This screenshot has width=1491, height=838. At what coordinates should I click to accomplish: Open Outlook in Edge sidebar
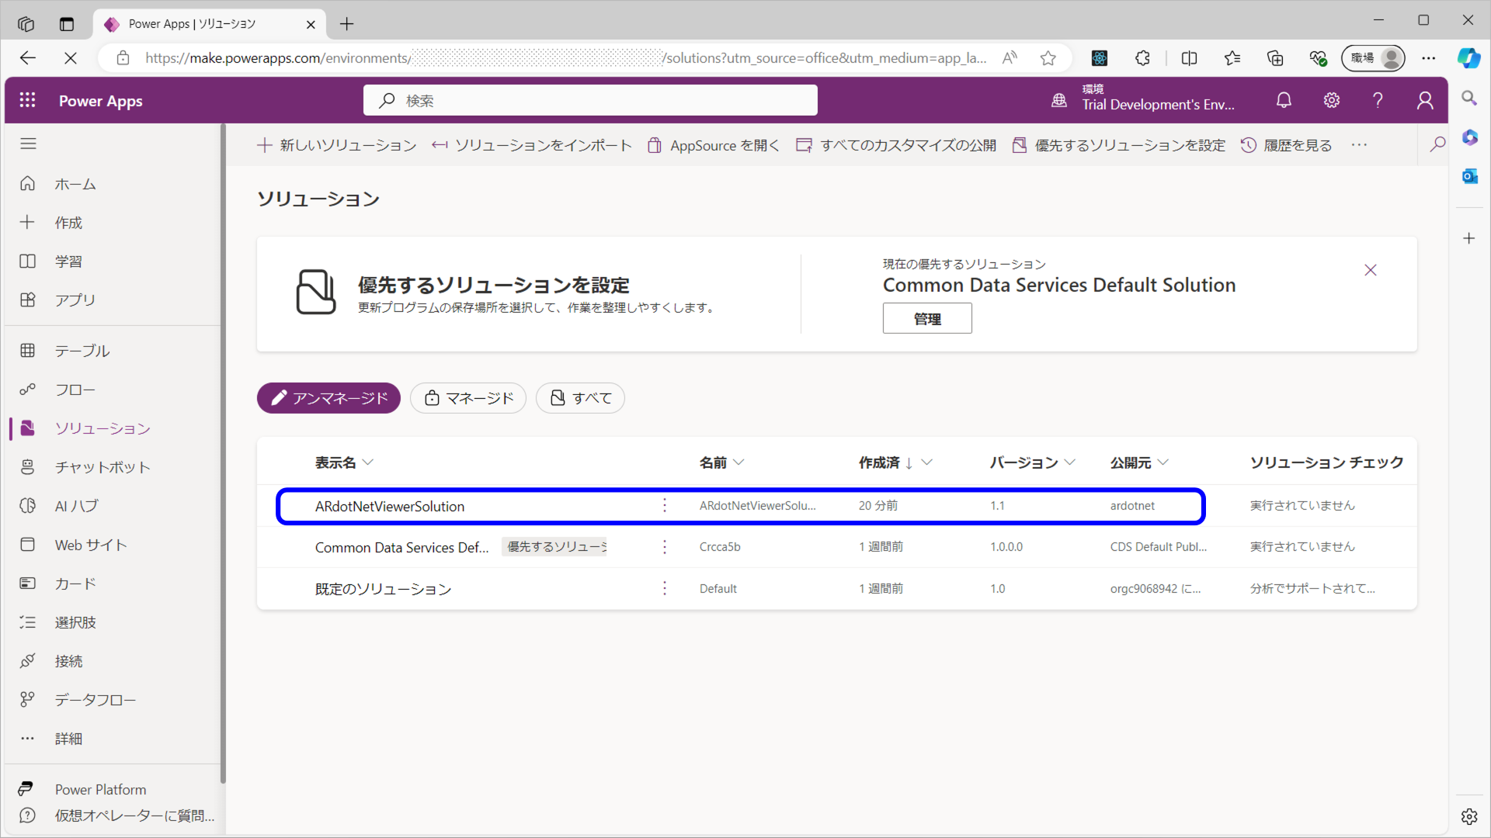(1469, 176)
